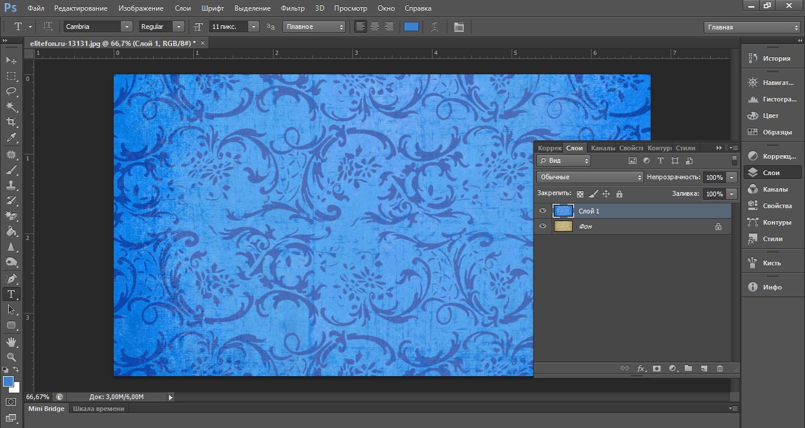Select the Clone Stamp tool
This screenshot has width=805, height=428.
pyautogui.click(x=11, y=186)
